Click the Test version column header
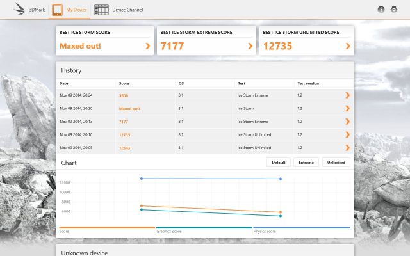The image size is (410, 256). tap(308, 84)
